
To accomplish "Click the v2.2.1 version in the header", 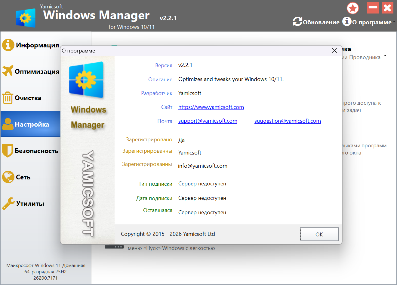I will [168, 18].
